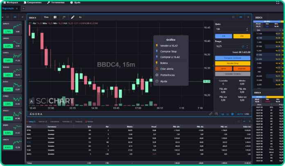Click the quantity stepper arrows
This screenshot has width=285, height=166.
247,29
